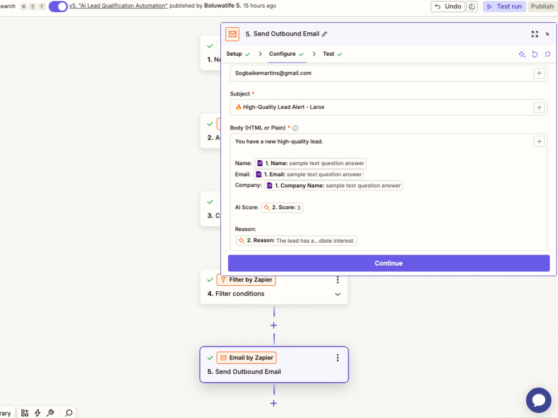Click the refresh fields icon in panel

coord(535,55)
